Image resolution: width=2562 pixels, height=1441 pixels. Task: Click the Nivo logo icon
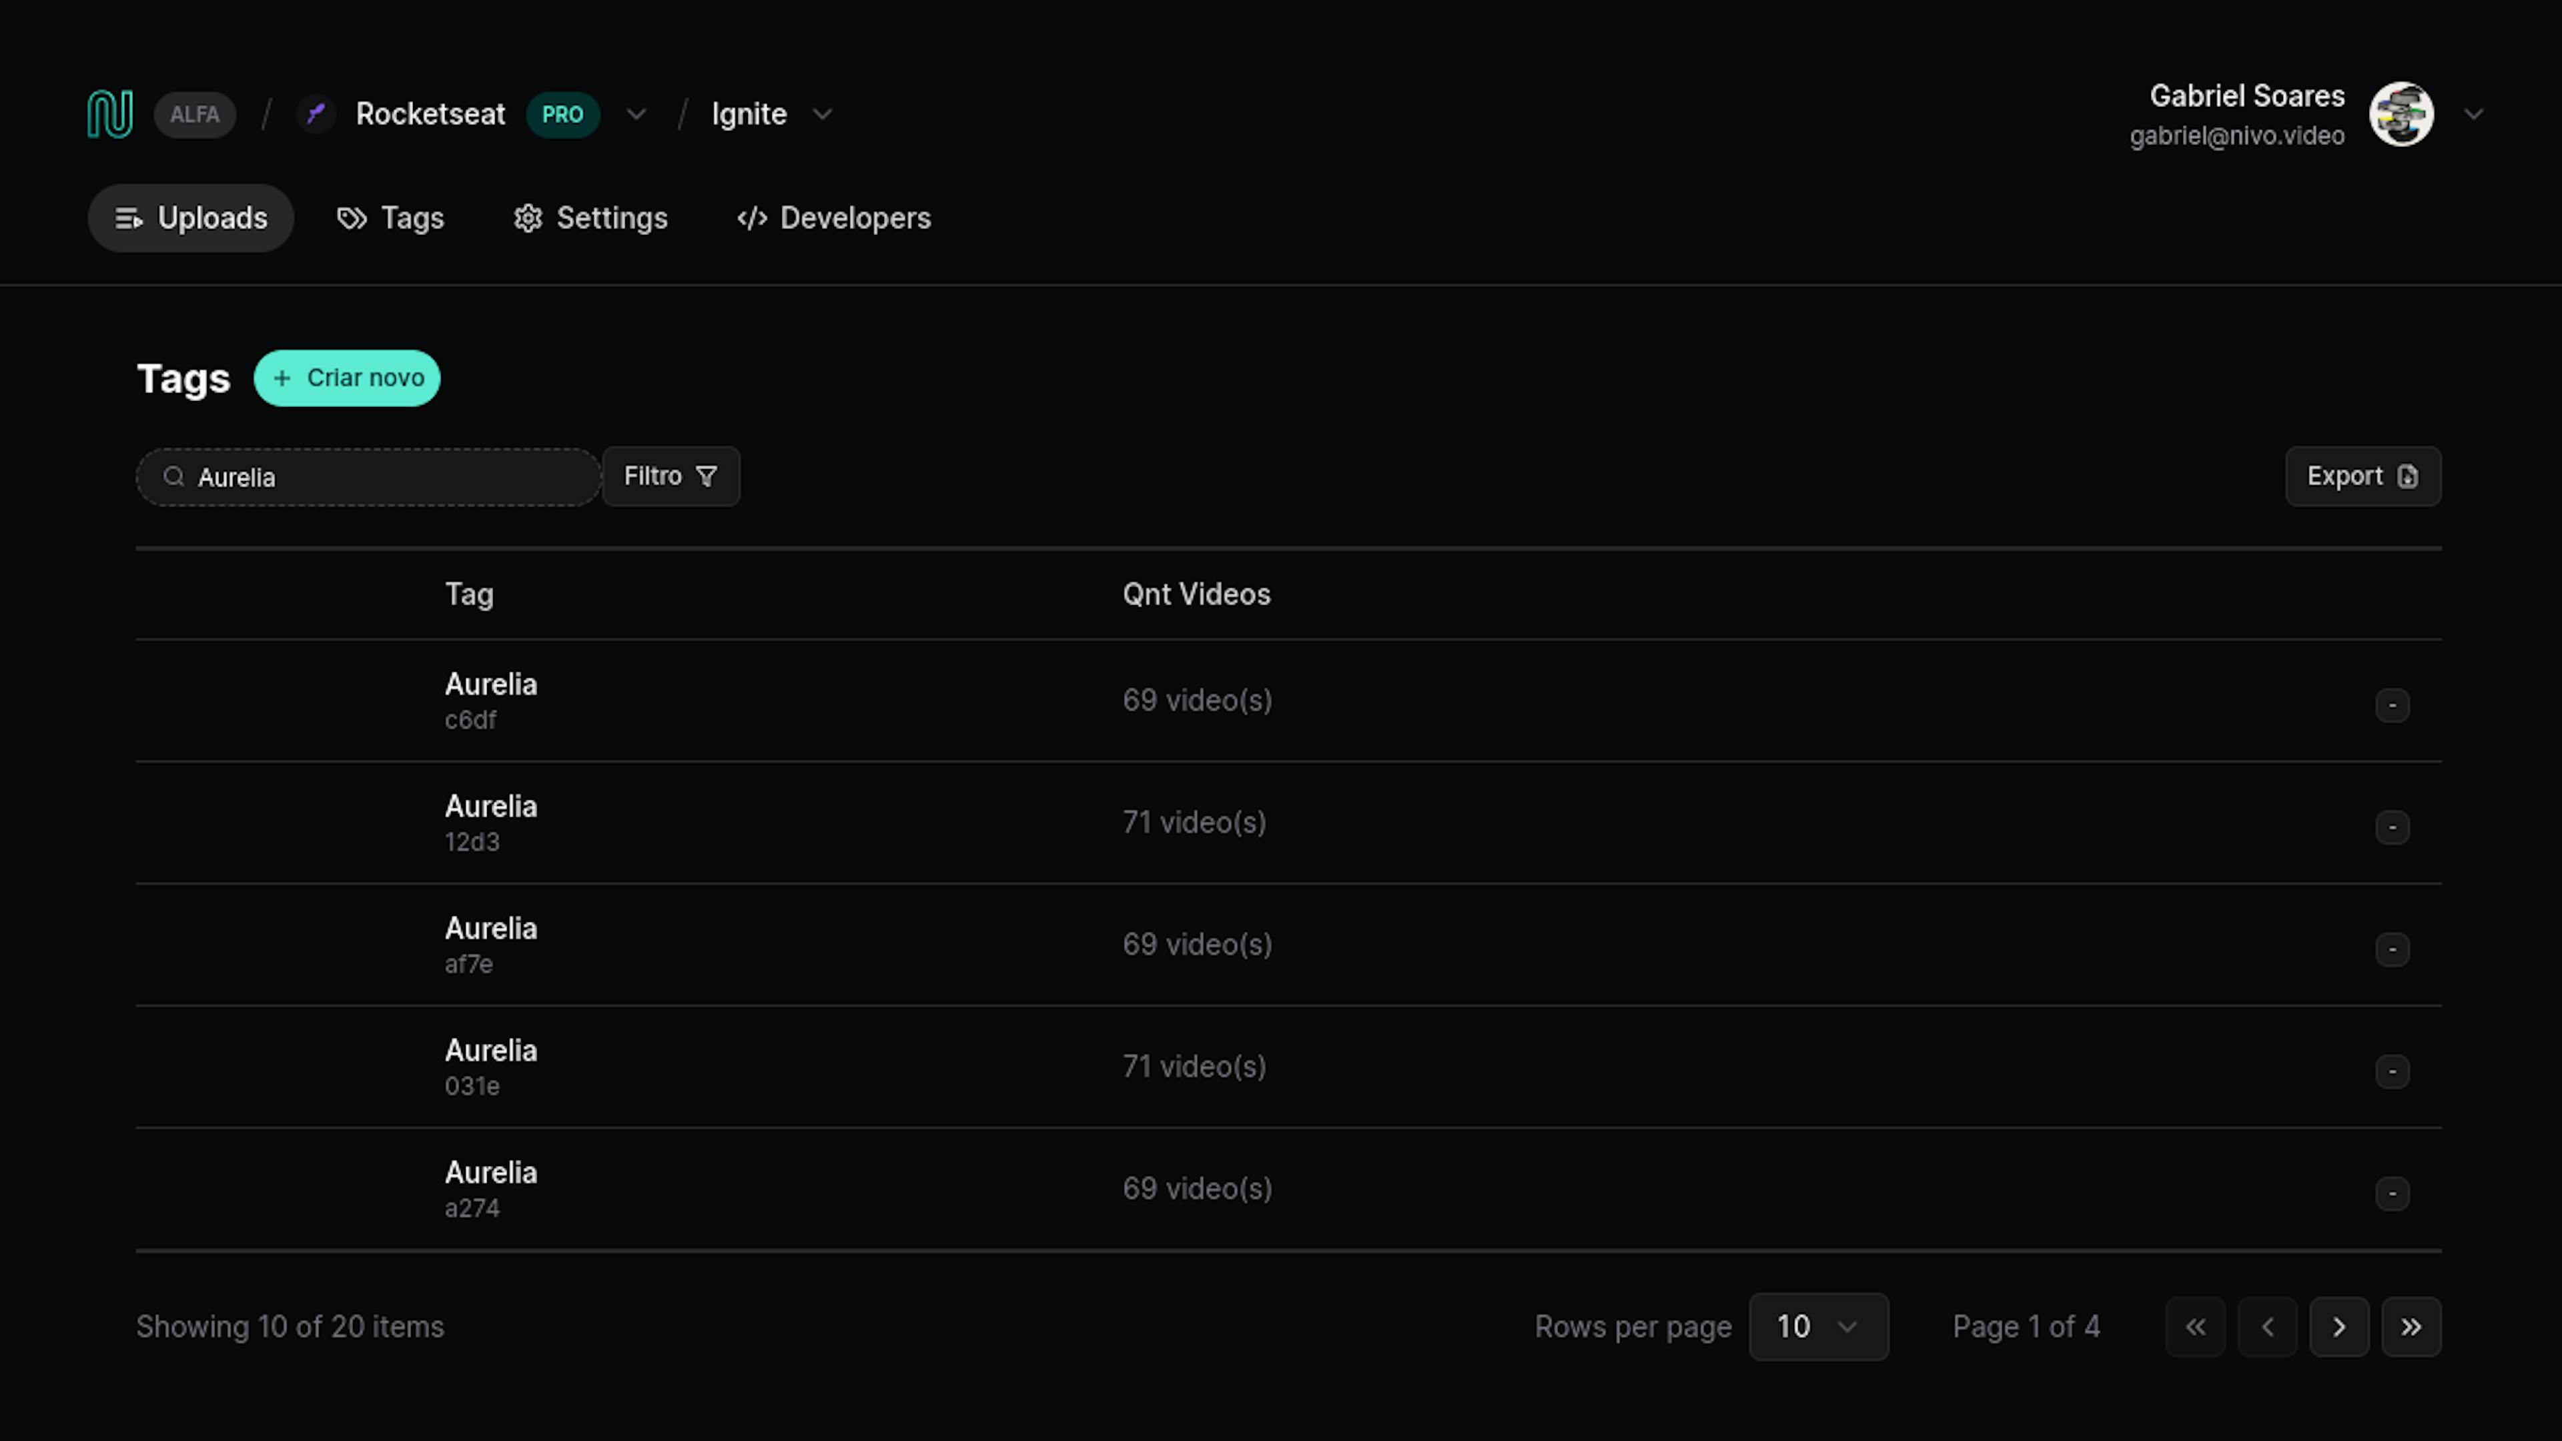pyautogui.click(x=109, y=114)
